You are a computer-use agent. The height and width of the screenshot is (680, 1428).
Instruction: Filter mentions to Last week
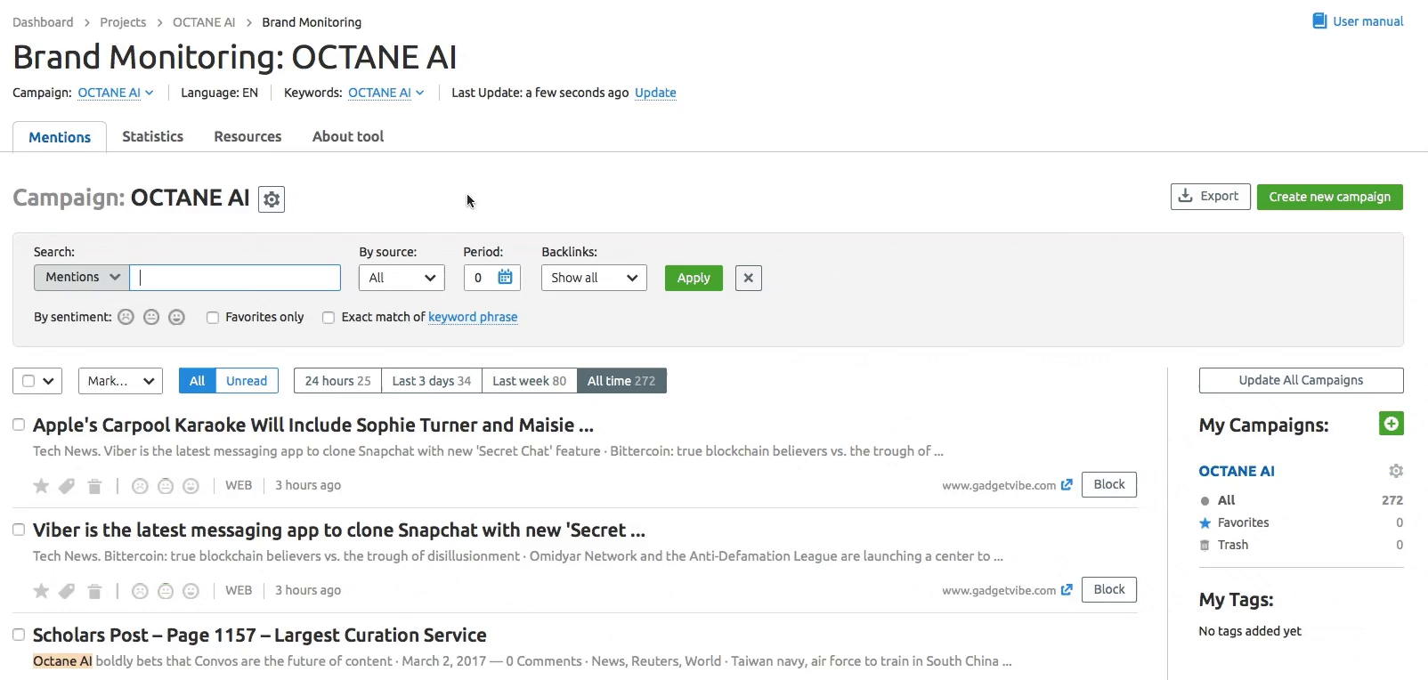(529, 381)
